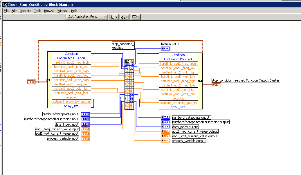Select the process_variable output DBL indicator terminal
The width and height of the screenshot is (301, 175).
click(x=166, y=140)
